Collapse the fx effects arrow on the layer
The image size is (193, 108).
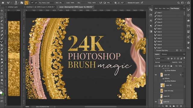click(x=183, y=75)
